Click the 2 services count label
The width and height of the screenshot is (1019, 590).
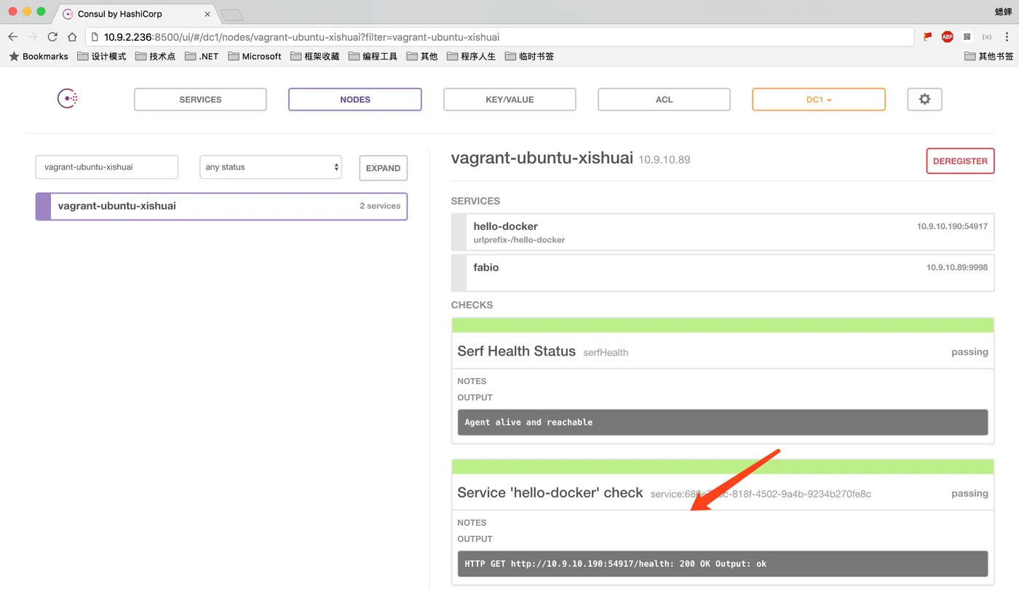tap(380, 206)
